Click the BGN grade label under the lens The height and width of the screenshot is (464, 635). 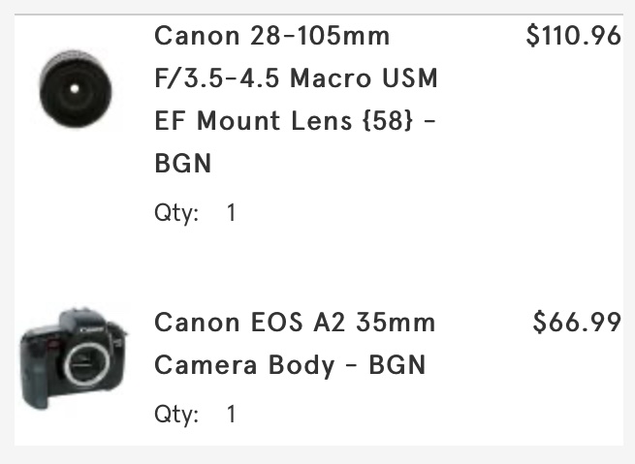click(x=182, y=165)
